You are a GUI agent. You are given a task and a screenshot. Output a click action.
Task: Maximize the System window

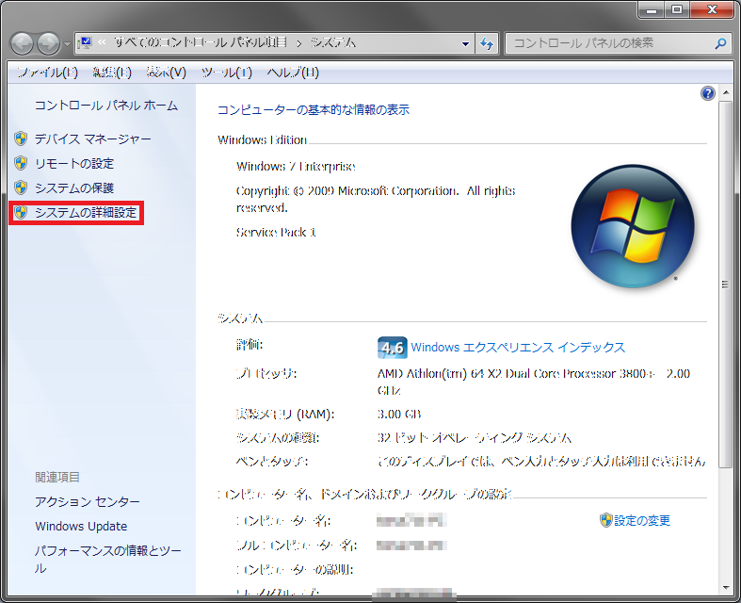pos(677,9)
